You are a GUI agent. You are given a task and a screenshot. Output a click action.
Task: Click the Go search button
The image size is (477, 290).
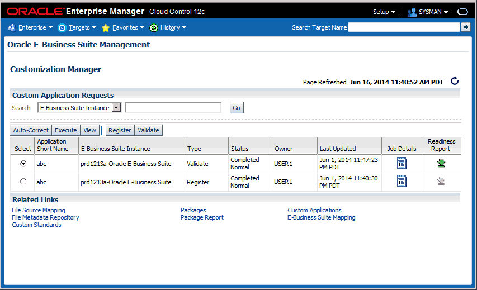[x=237, y=108]
